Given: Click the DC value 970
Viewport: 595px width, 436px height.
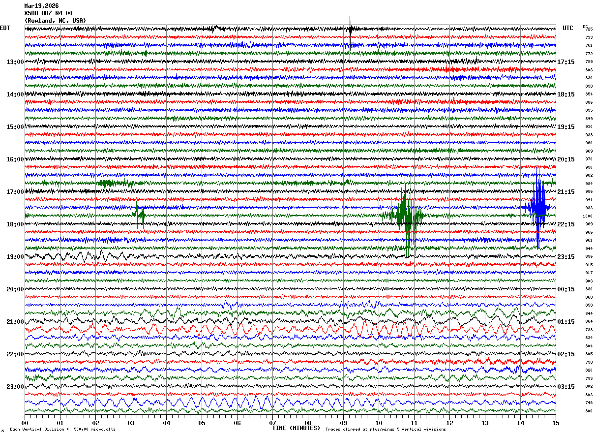Looking at the screenshot, I should click(589, 159).
